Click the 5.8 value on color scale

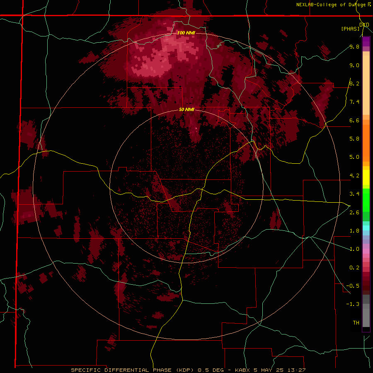pos(354,139)
